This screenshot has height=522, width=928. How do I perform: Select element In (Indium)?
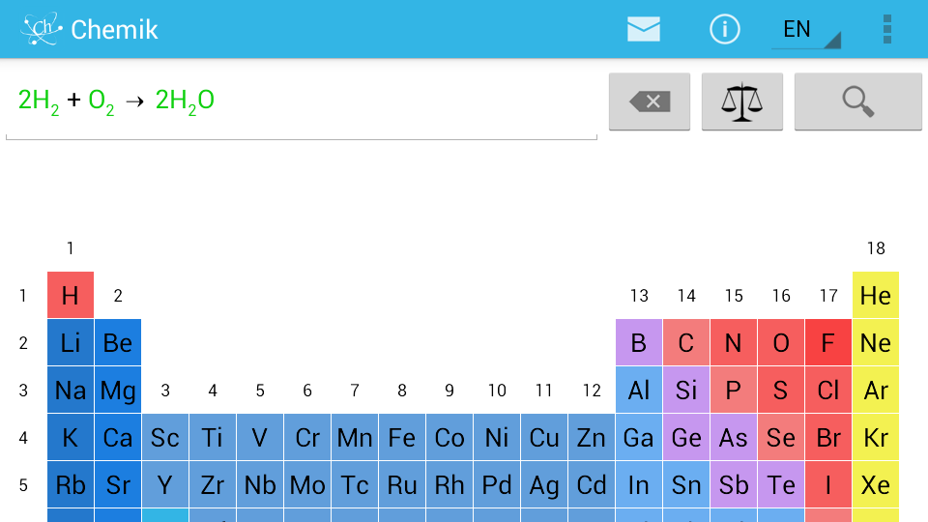639,484
